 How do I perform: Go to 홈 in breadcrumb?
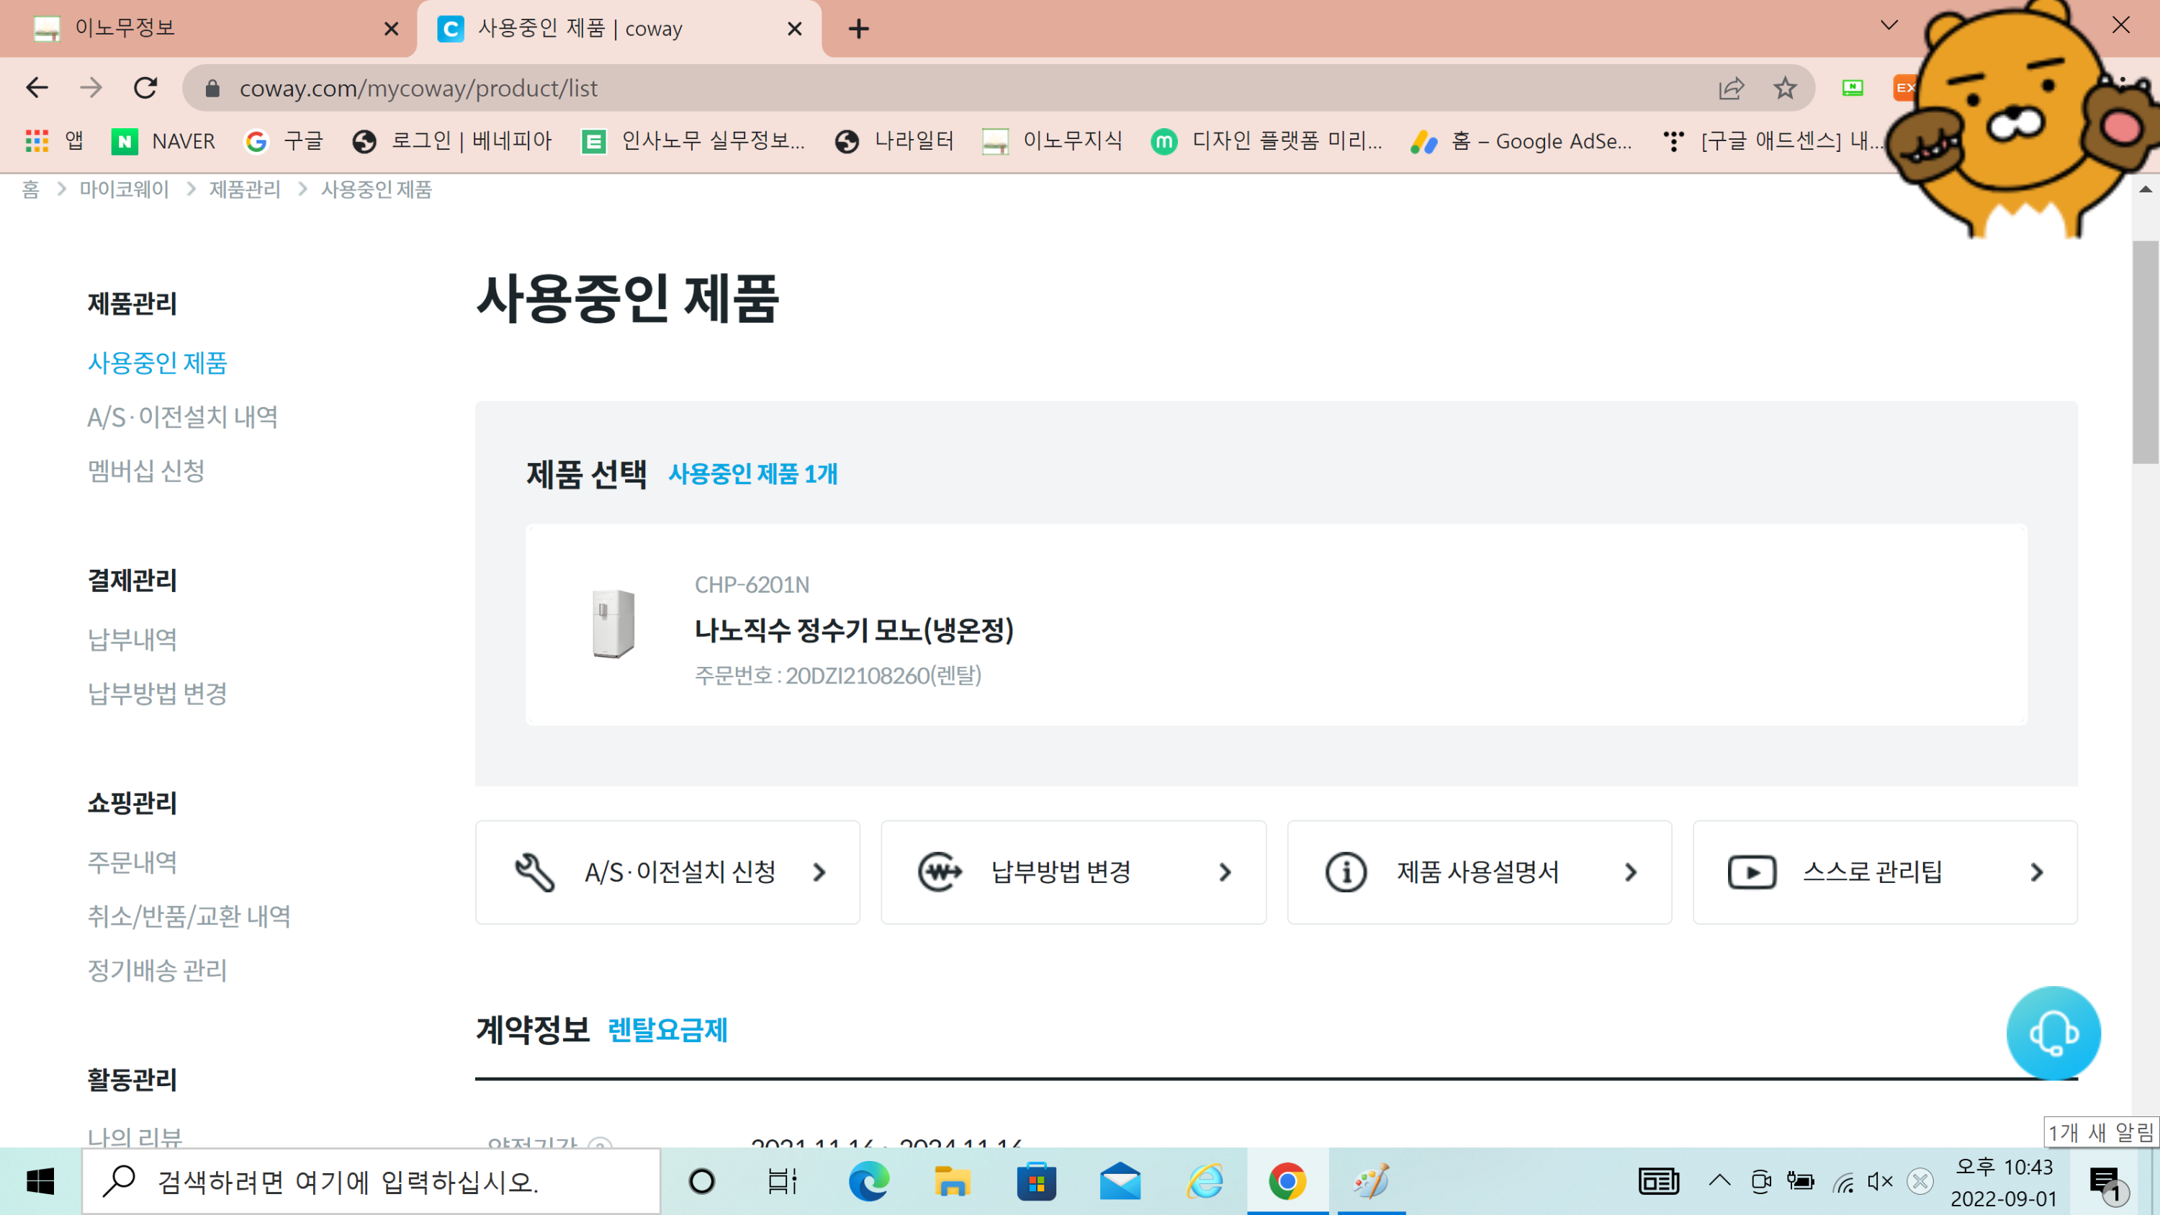(30, 189)
